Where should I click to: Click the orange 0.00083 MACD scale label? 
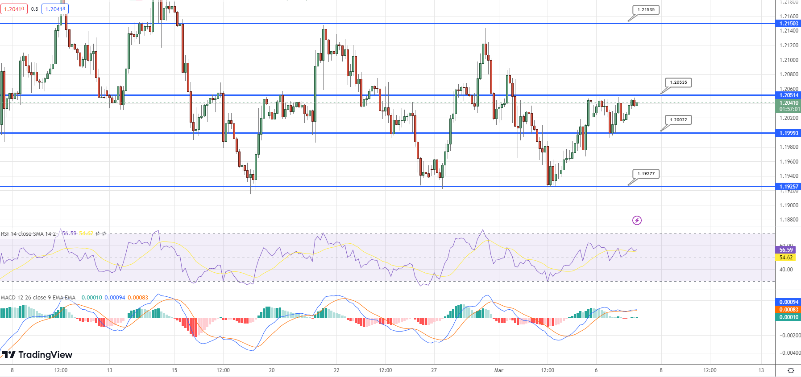pyautogui.click(x=789, y=310)
